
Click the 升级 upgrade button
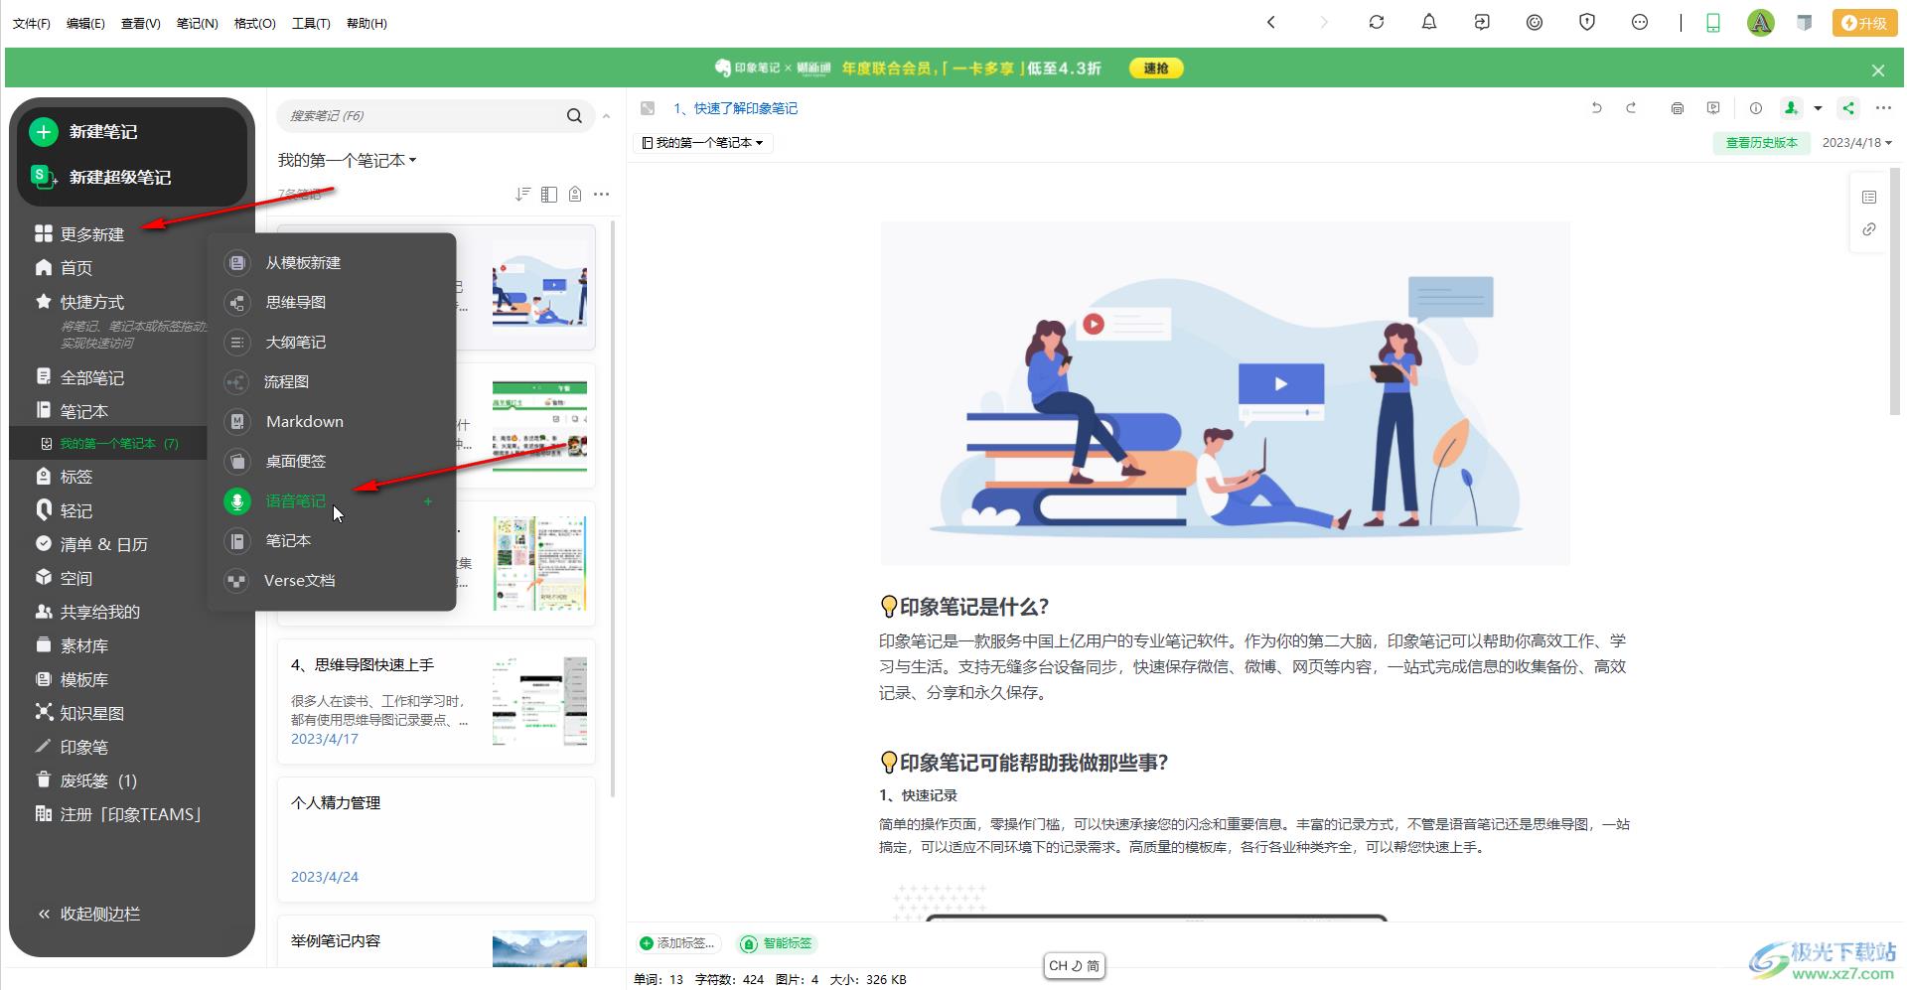tap(1864, 23)
